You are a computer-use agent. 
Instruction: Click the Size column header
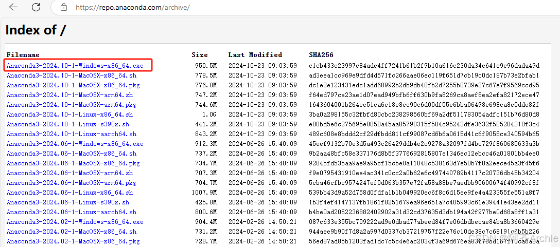pyautogui.click(x=199, y=55)
